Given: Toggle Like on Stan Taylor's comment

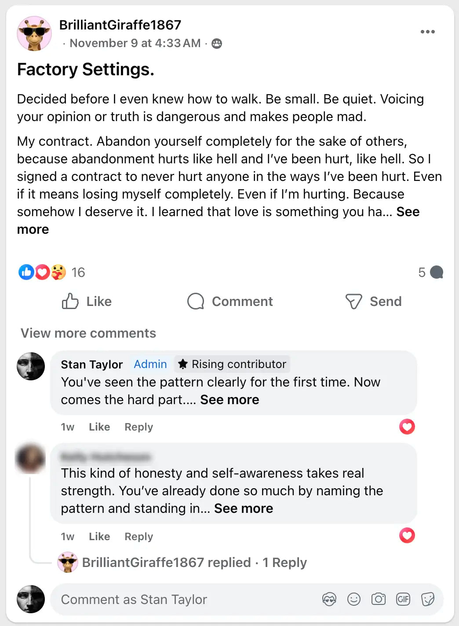Looking at the screenshot, I should click(x=99, y=427).
